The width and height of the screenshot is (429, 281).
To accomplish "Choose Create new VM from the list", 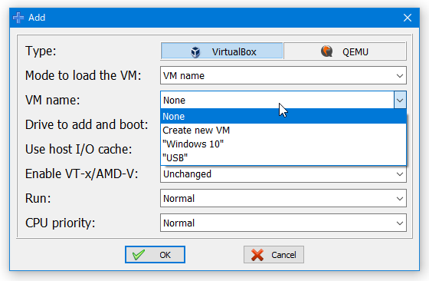I will (283, 131).
